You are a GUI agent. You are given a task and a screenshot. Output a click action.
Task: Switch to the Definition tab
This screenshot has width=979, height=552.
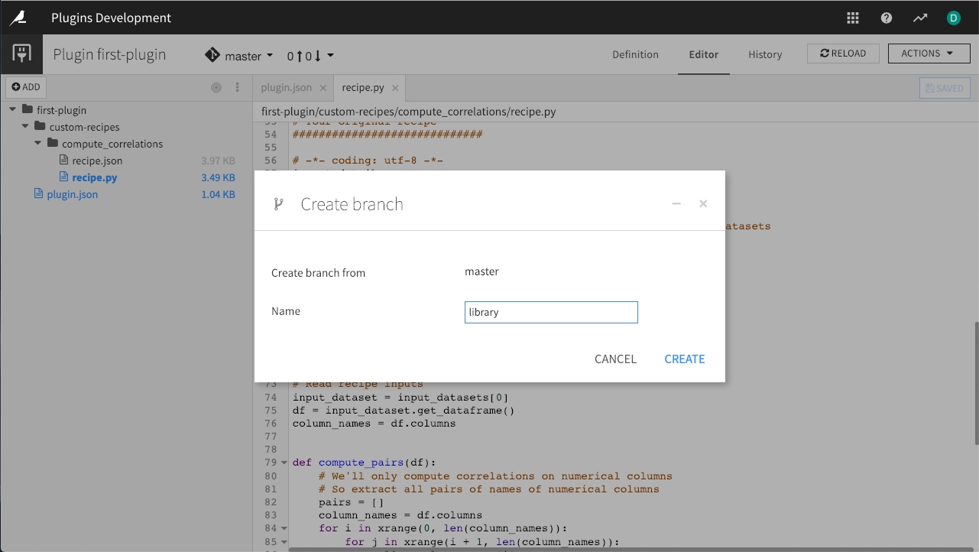(635, 54)
